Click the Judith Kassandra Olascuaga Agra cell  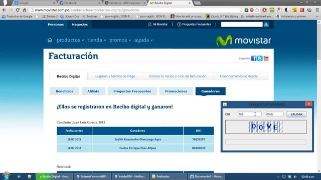(x=137, y=139)
